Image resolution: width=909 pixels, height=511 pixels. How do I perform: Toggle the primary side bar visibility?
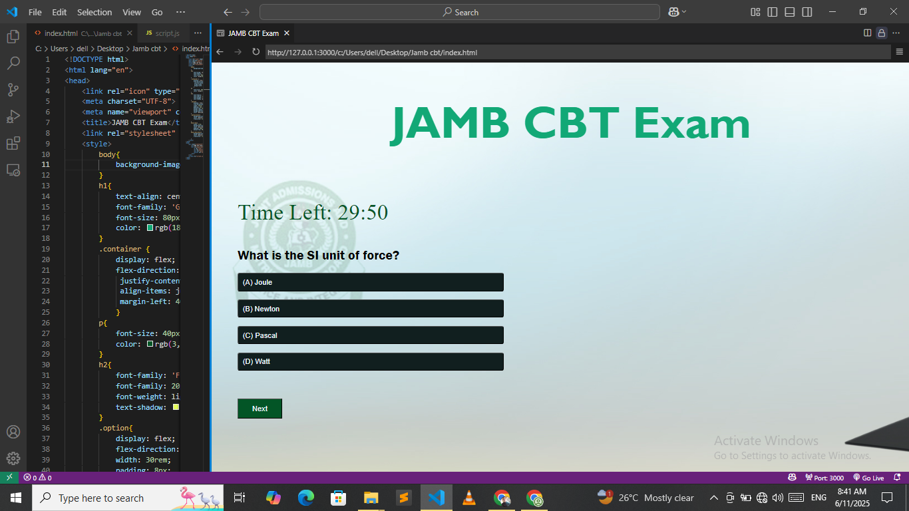click(x=773, y=12)
